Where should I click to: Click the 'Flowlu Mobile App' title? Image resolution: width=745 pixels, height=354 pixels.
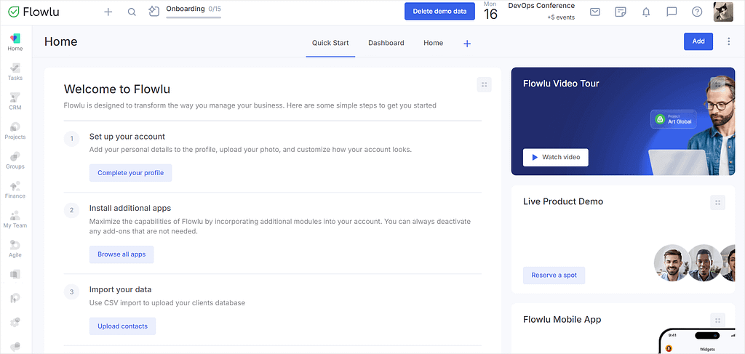point(562,319)
